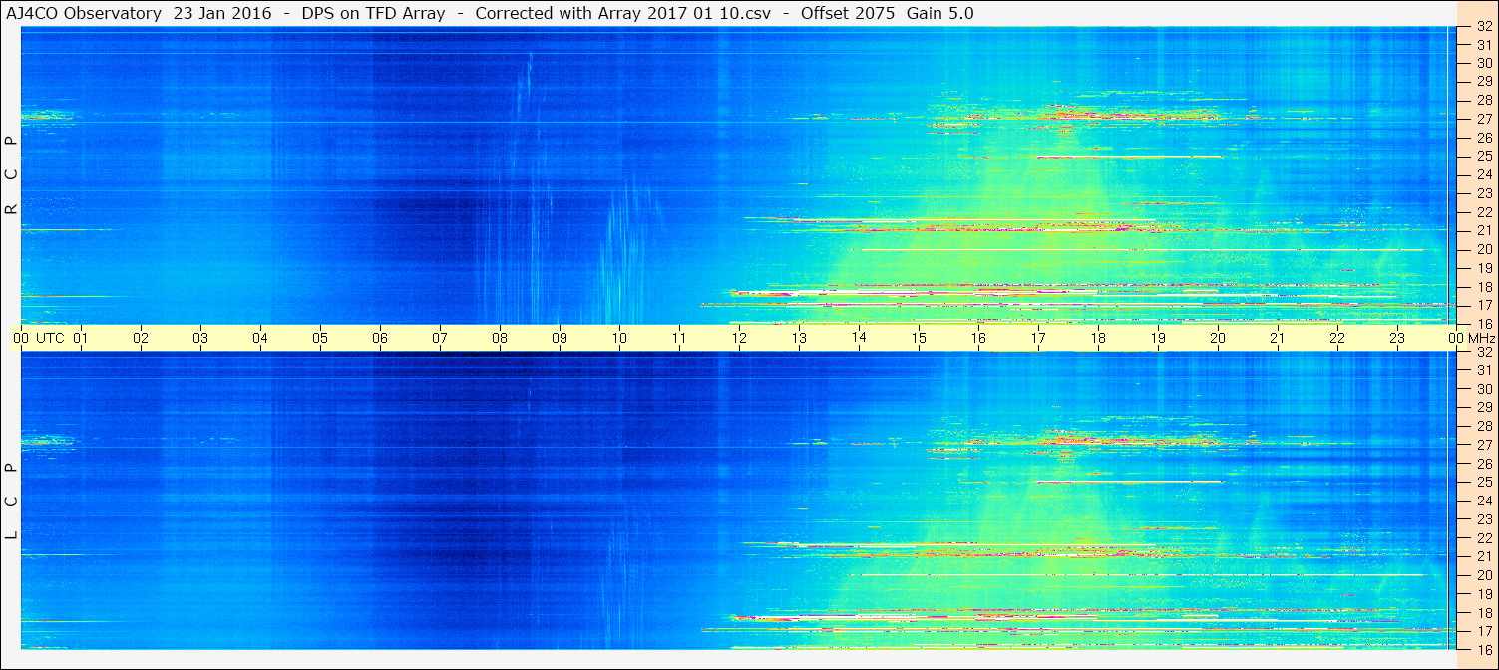The height and width of the screenshot is (670, 1499).
Task: Click the 01 hour marker
Action: [x=81, y=338]
